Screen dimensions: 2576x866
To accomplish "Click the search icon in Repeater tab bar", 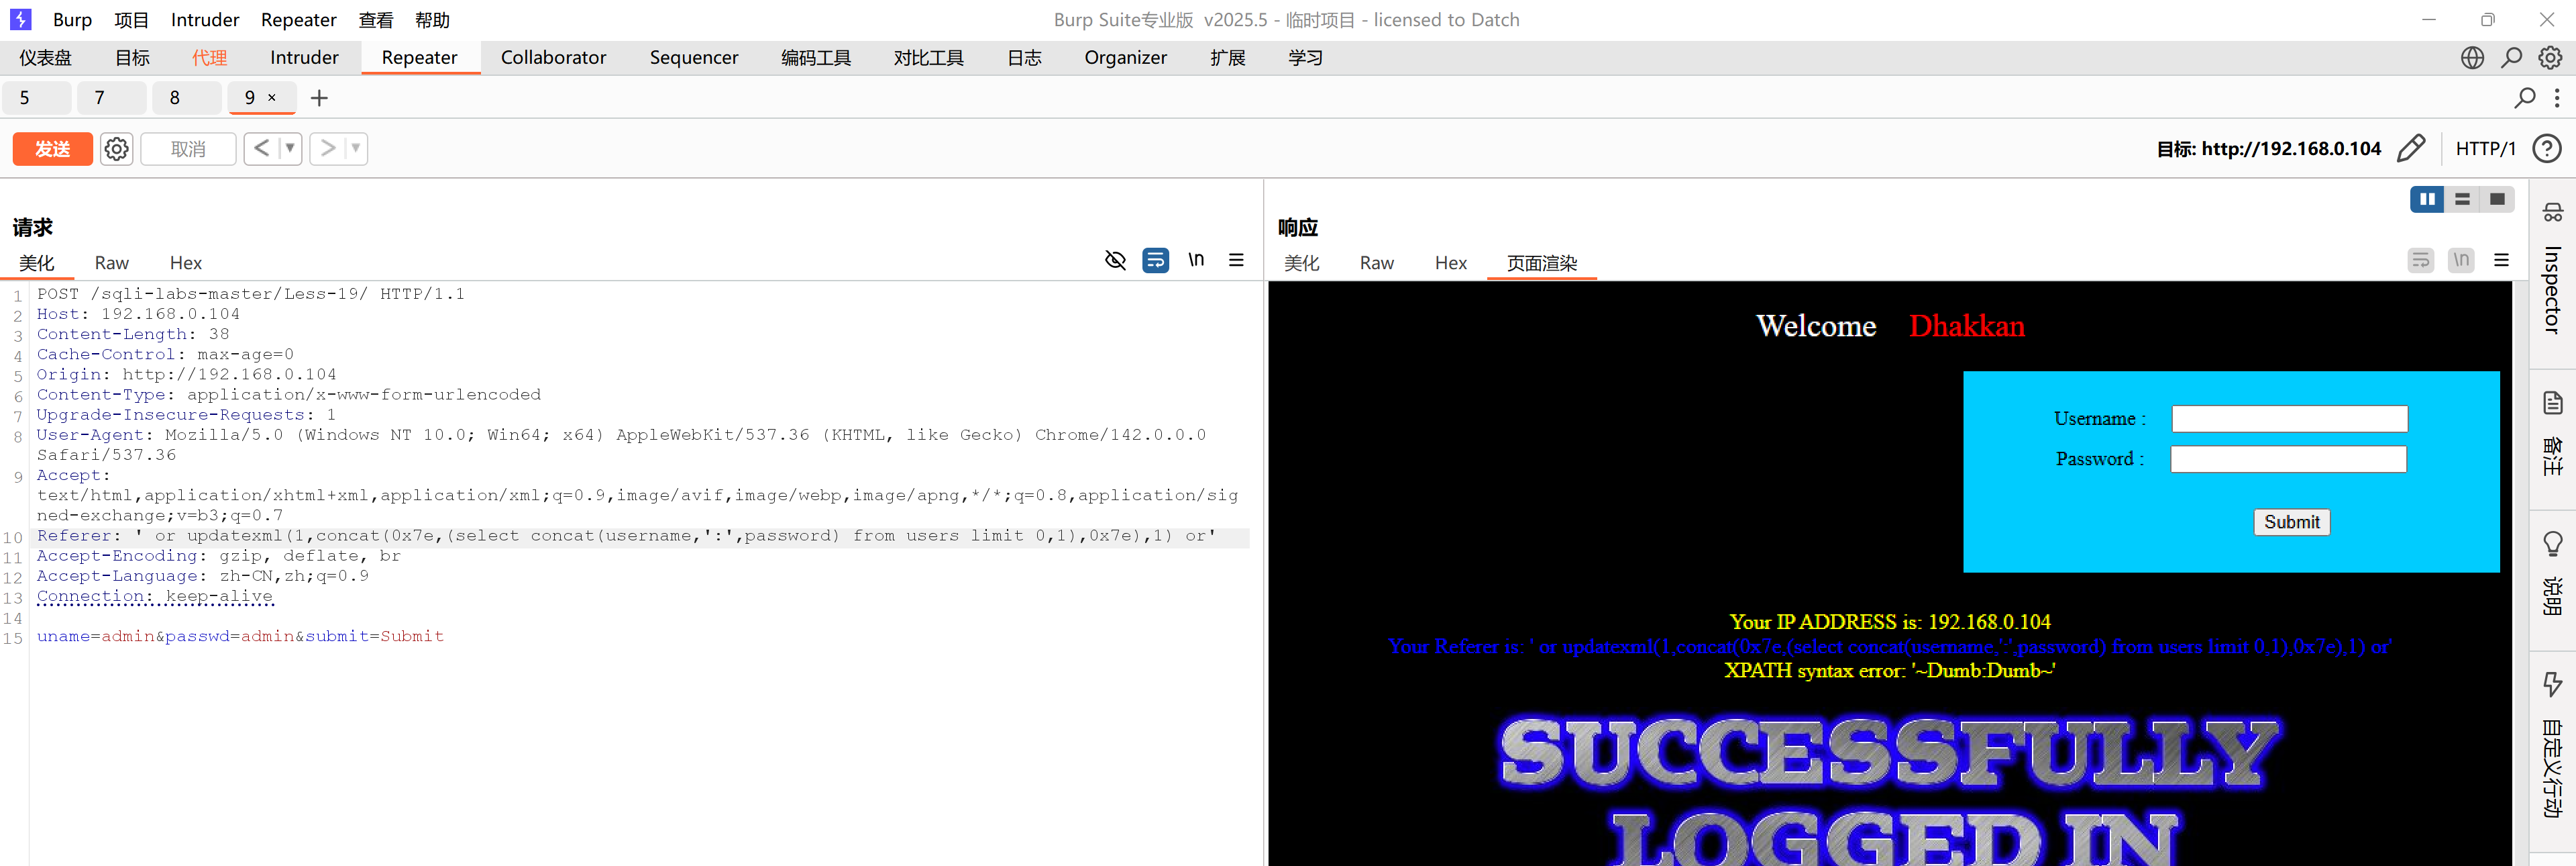I will point(2524,98).
